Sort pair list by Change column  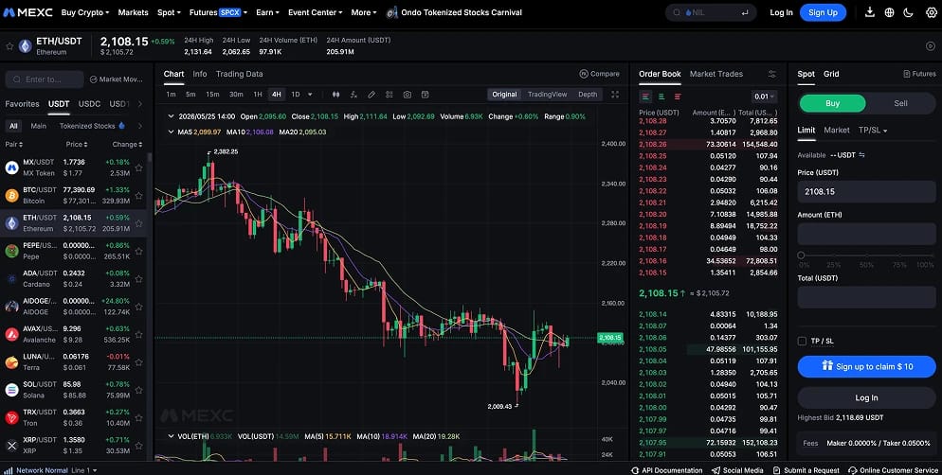pos(127,145)
